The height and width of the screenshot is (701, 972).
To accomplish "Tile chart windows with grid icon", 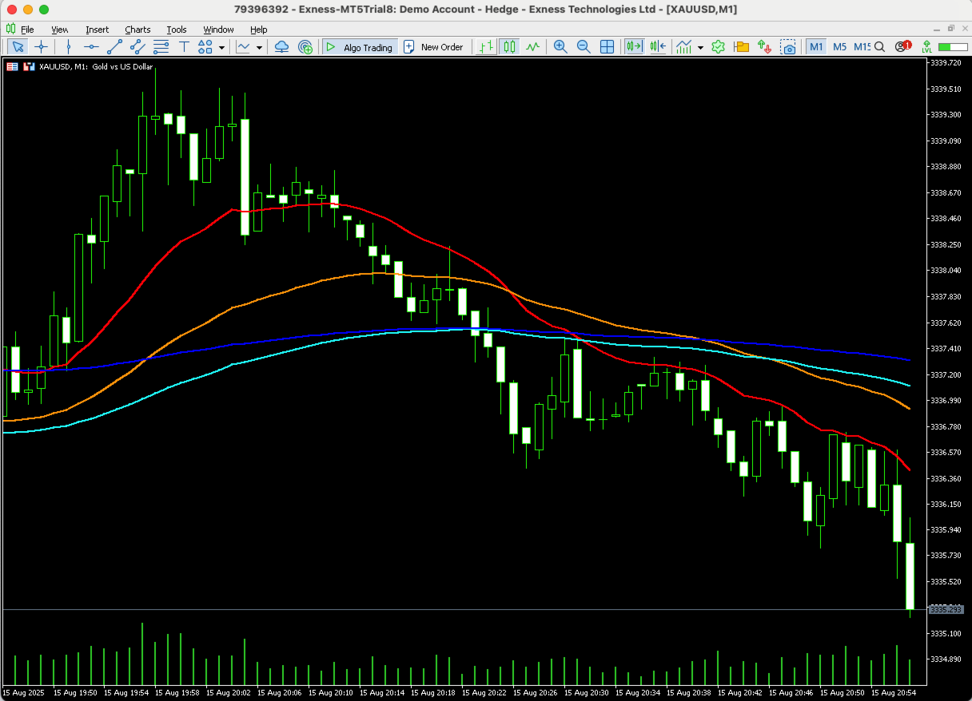I will [x=607, y=47].
